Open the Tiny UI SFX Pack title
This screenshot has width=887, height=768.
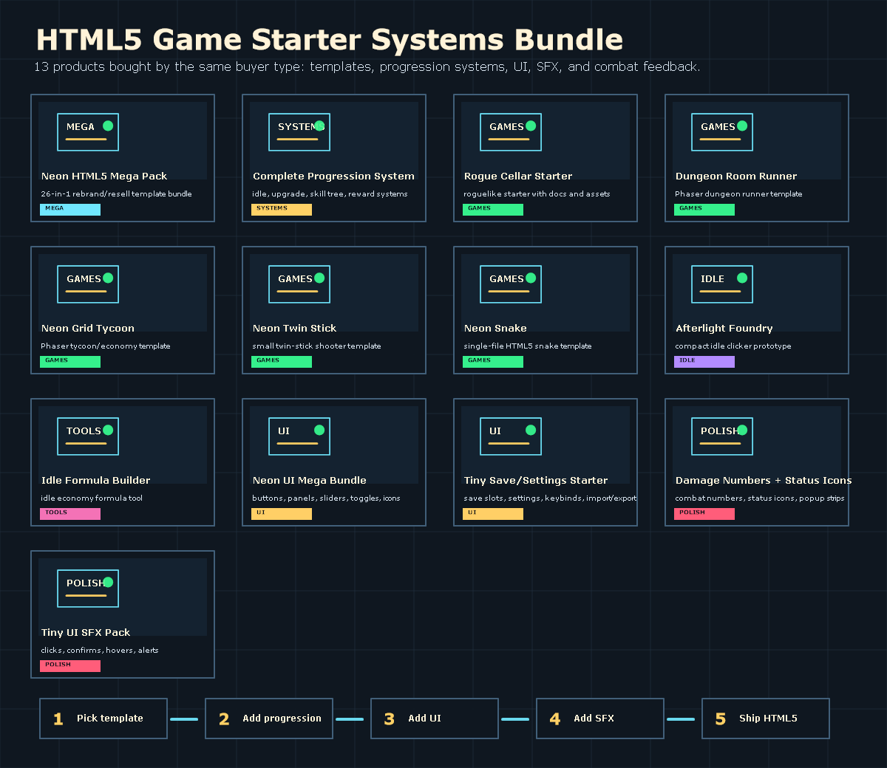tap(86, 633)
